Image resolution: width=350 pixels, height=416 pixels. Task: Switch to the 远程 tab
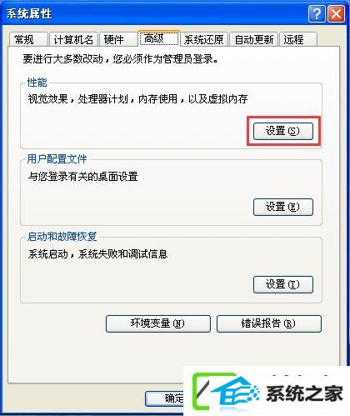tap(298, 39)
